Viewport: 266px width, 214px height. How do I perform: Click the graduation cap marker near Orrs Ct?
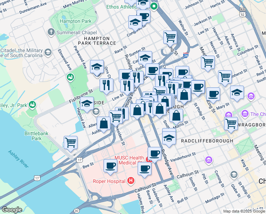(x=97, y=68)
